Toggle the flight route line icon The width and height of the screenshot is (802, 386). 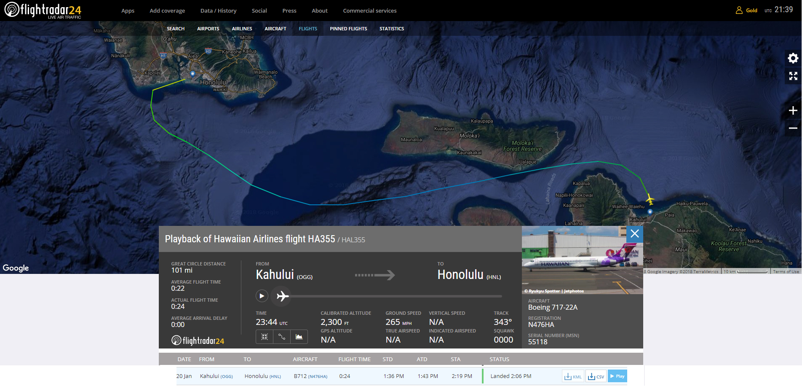pos(282,337)
